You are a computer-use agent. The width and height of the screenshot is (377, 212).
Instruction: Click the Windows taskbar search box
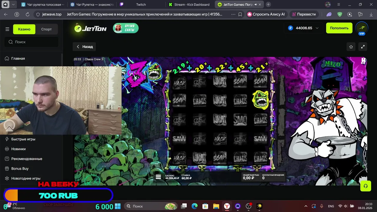[151, 206]
